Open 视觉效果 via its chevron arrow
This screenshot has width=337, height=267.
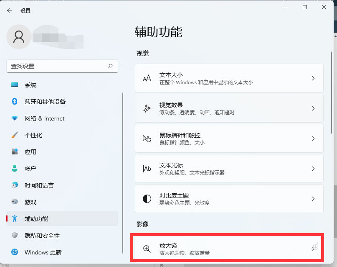pos(314,108)
